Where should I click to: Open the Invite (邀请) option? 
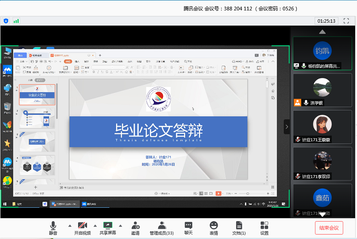click(x=135, y=228)
